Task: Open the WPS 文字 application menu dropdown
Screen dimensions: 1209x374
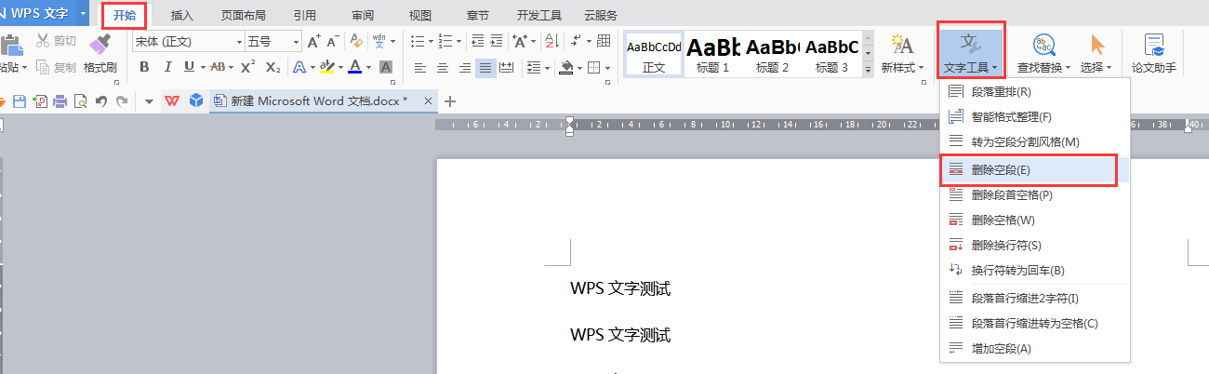Action: click(x=83, y=13)
